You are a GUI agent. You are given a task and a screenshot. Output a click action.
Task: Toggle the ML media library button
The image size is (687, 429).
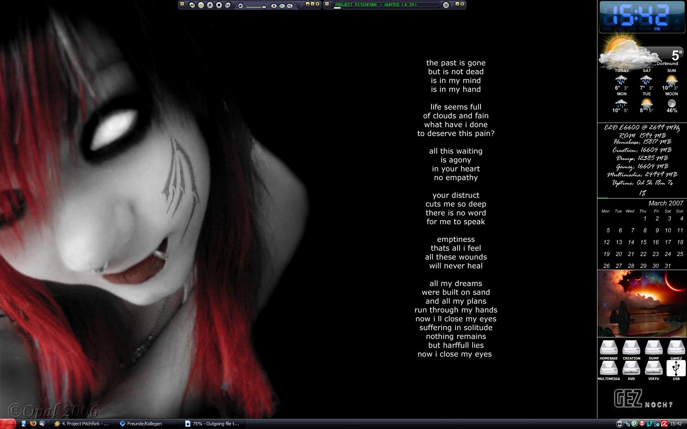[x=290, y=6]
